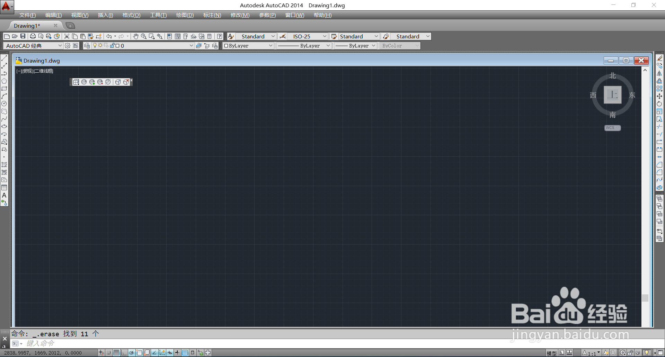Select the Multiline Text A tool
Screen dimensions: 665x357
click(x=4, y=195)
